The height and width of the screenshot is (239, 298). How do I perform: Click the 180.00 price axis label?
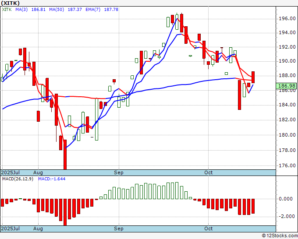[x=287, y=135]
